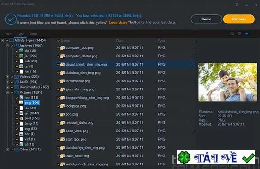Select the Type tab
260x169 pixels.
pyautogui.click(x=20, y=34)
